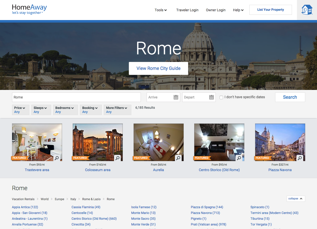The height and width of the screenshot is (229, 317).
Task: Click magnifier icon on Trastevere area photo
Action: (57, 158)
